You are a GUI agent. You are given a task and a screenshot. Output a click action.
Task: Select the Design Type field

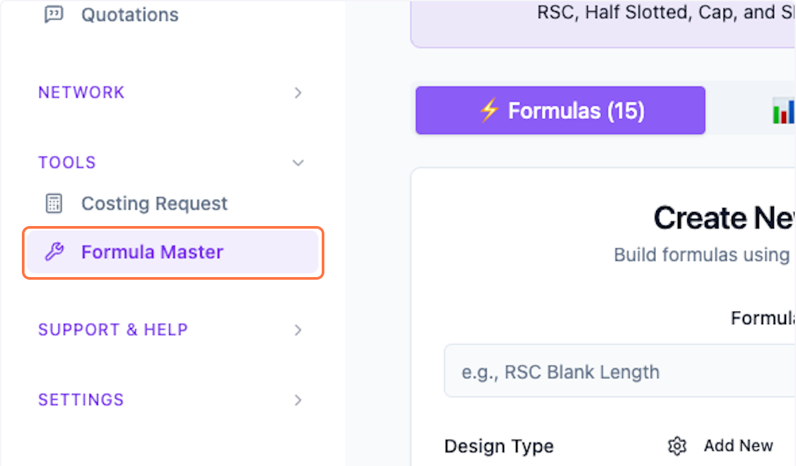point(499,446)
